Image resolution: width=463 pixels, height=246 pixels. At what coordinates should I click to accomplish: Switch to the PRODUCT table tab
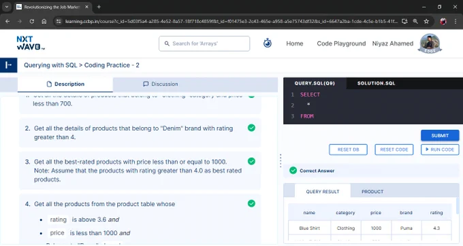372,192
